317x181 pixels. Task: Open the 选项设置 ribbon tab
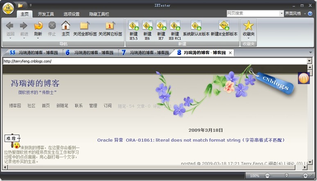coord(71,14)
